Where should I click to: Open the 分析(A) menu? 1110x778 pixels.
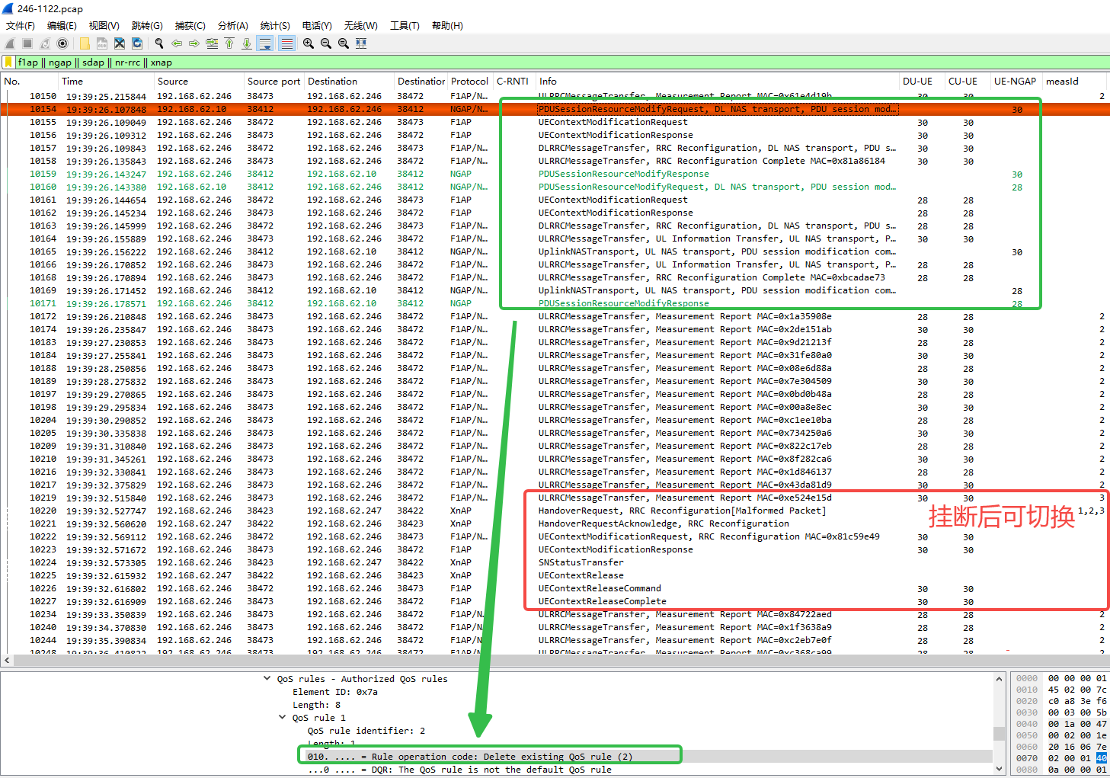point(233,26)
